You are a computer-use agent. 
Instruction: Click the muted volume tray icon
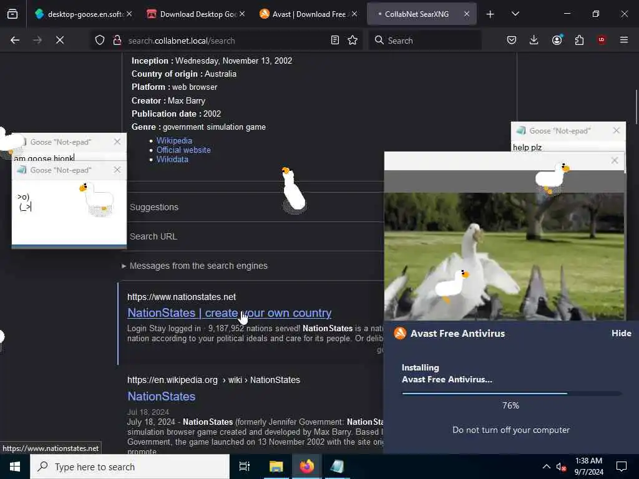click(x=561, y=467)
